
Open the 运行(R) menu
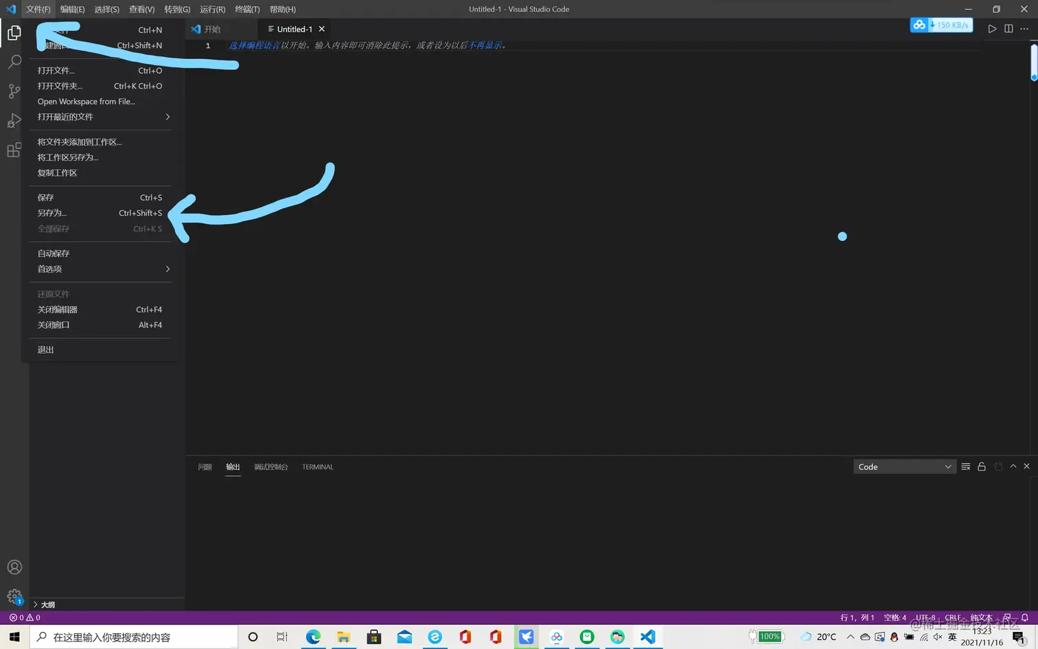coord(212,9)
